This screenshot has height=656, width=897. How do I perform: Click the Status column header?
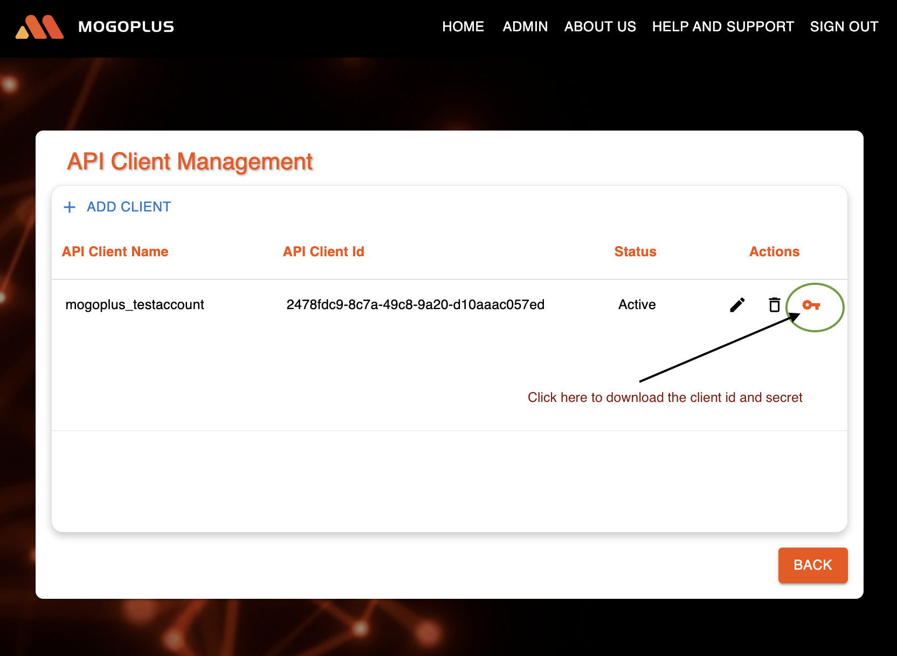coord(636,251)
